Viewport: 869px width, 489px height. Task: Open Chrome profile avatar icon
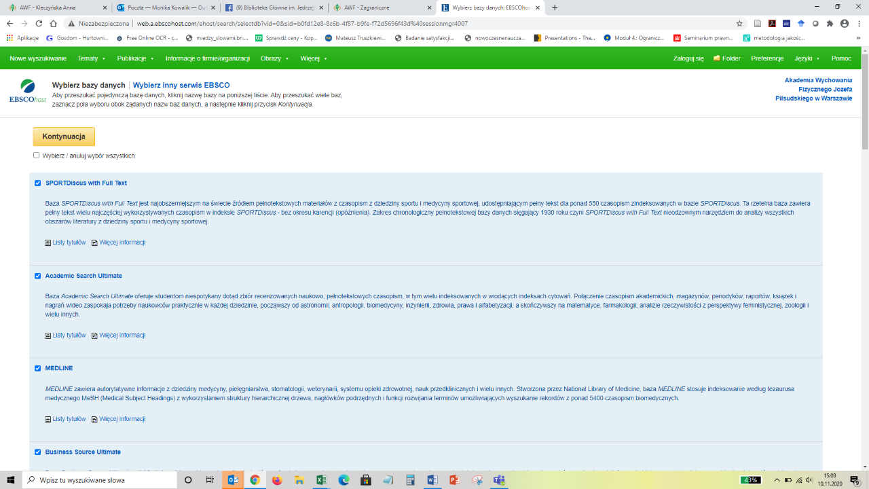(x=845, y=23)
